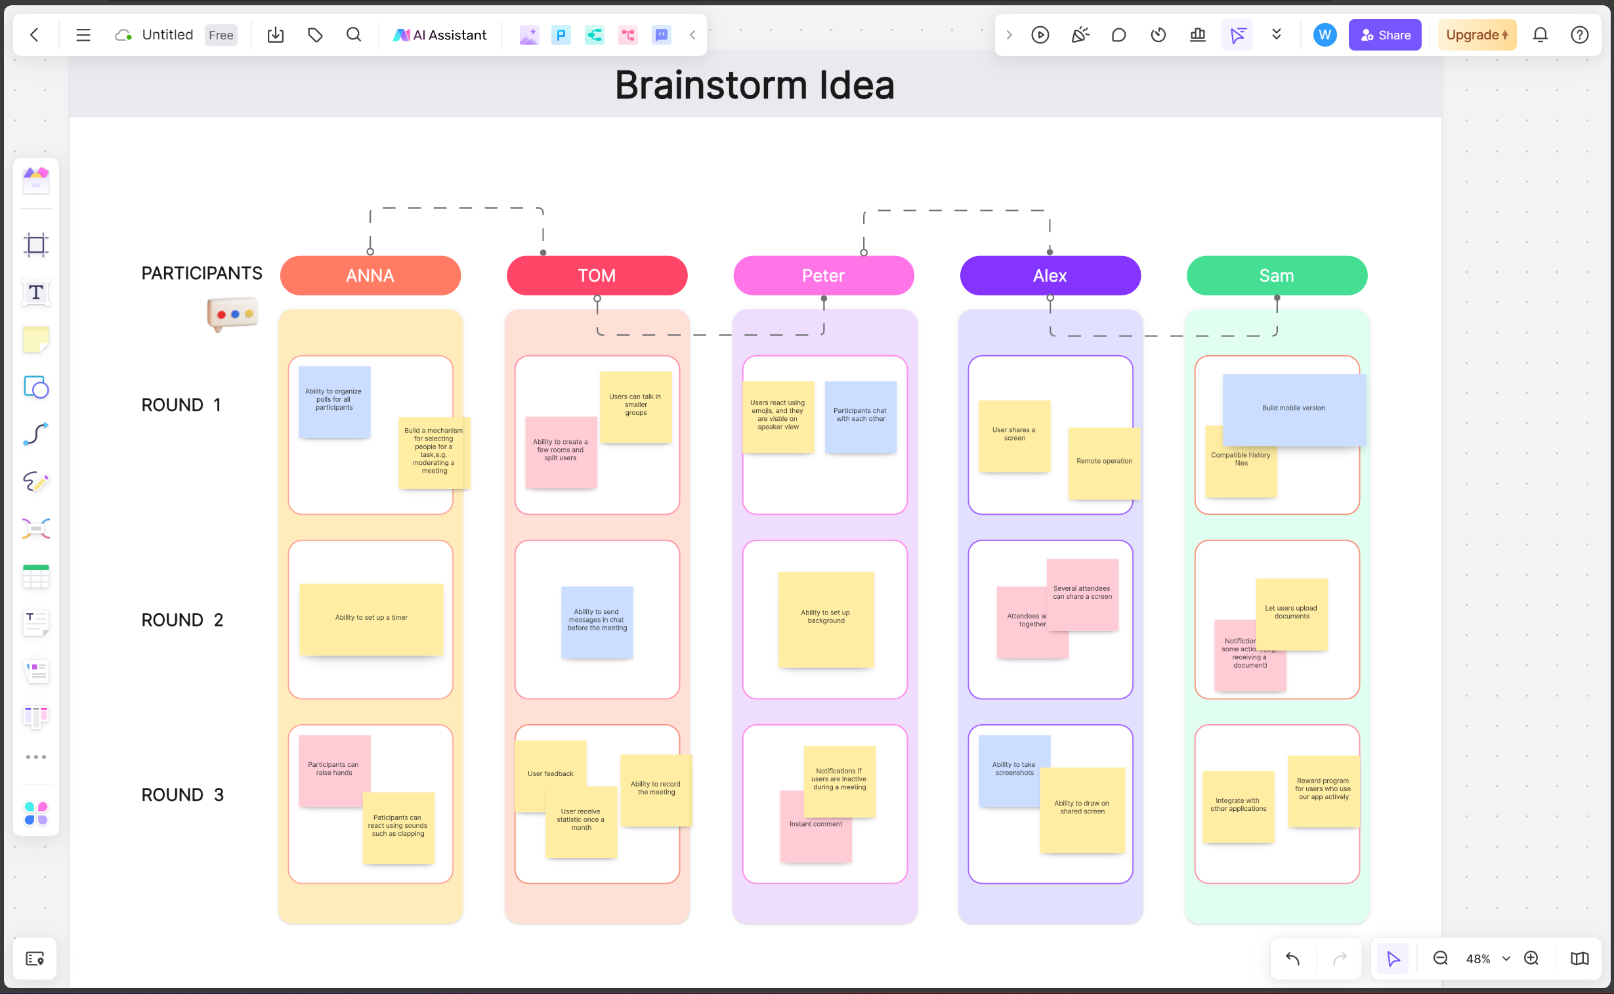Select the sticky note tool in sidebar
The image size is (1614, 994).
coord(35,340)
